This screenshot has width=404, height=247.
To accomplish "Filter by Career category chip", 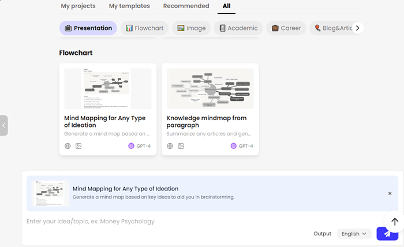I will (286, 28).
